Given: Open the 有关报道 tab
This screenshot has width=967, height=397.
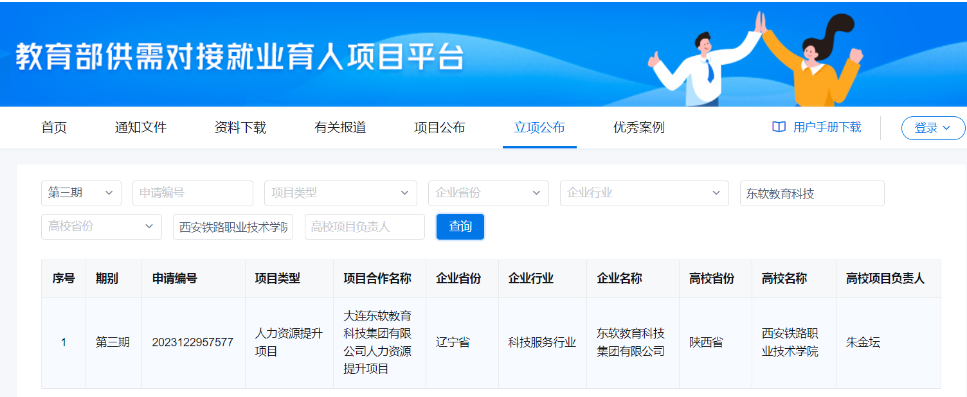Looking at the screenshot, I should pyautogui.click(x=340, y=128).
